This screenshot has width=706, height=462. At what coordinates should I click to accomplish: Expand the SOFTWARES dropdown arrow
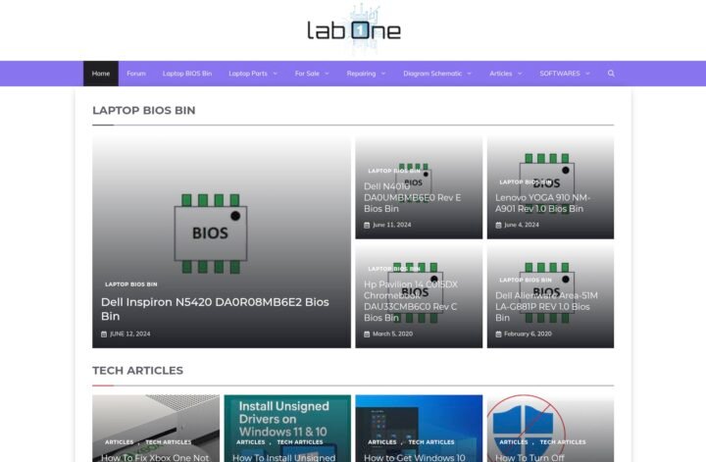tap(587, 74)
